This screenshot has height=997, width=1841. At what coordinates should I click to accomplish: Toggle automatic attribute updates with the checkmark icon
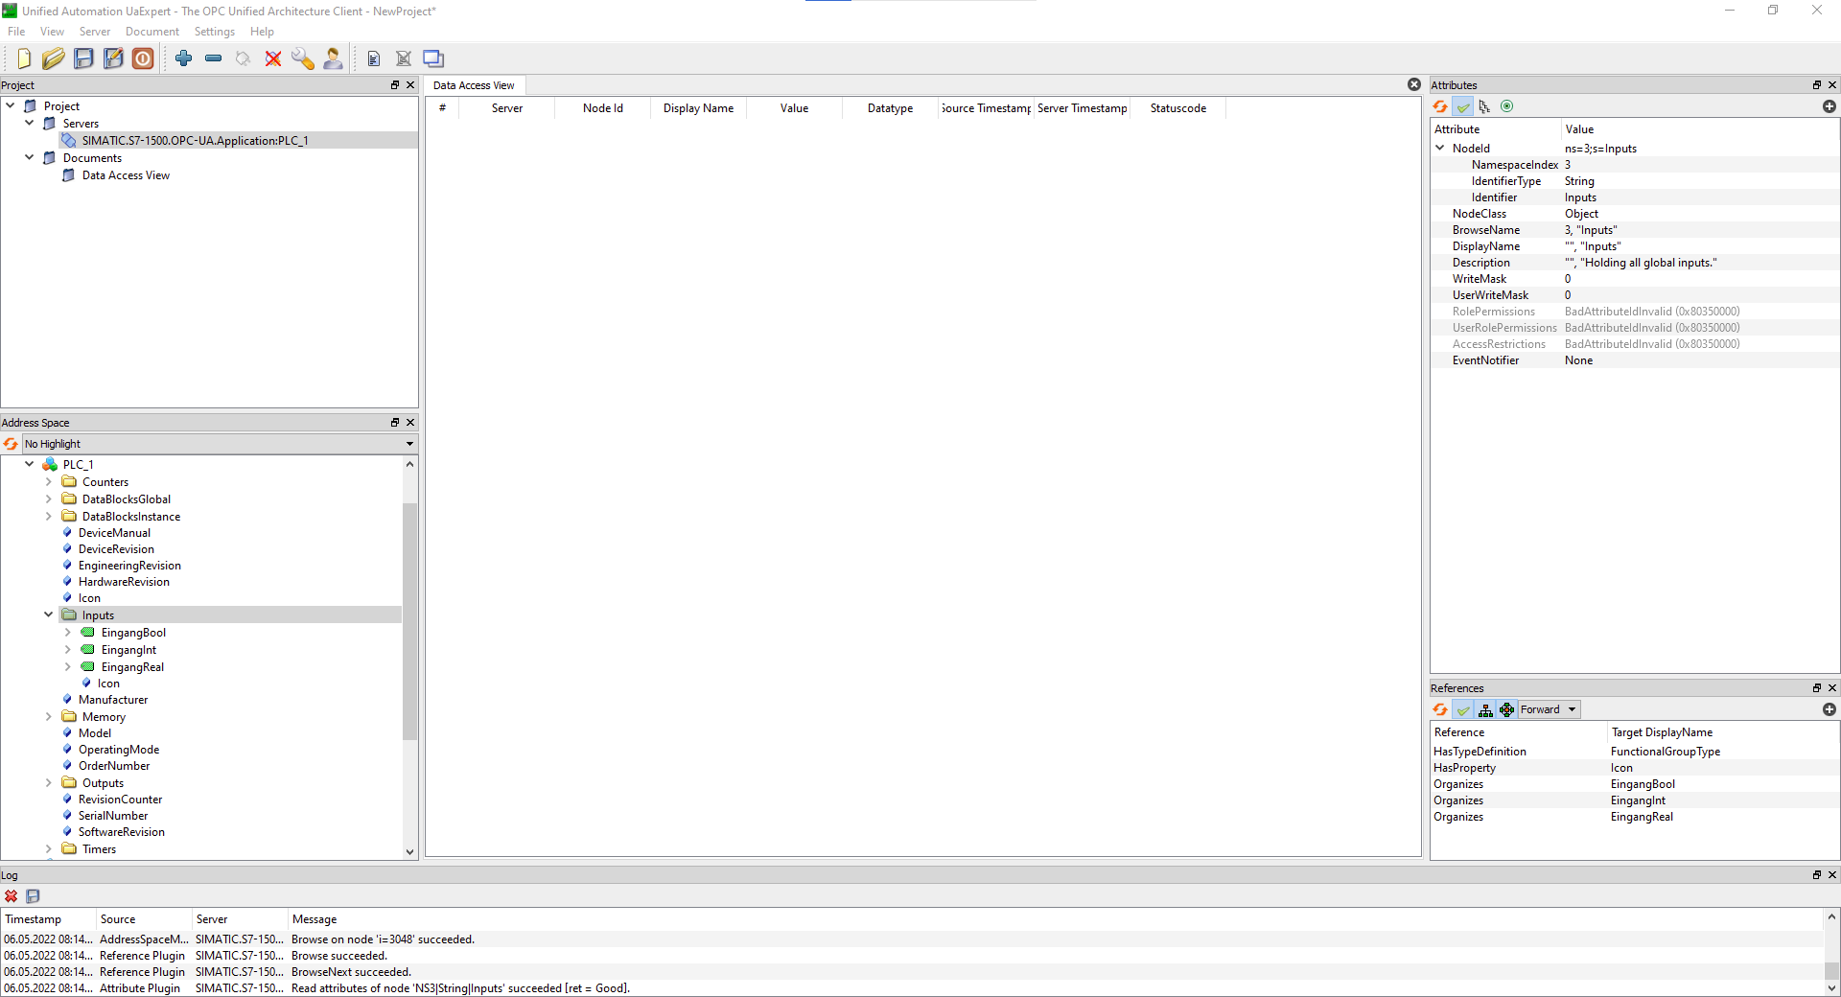1463,106
